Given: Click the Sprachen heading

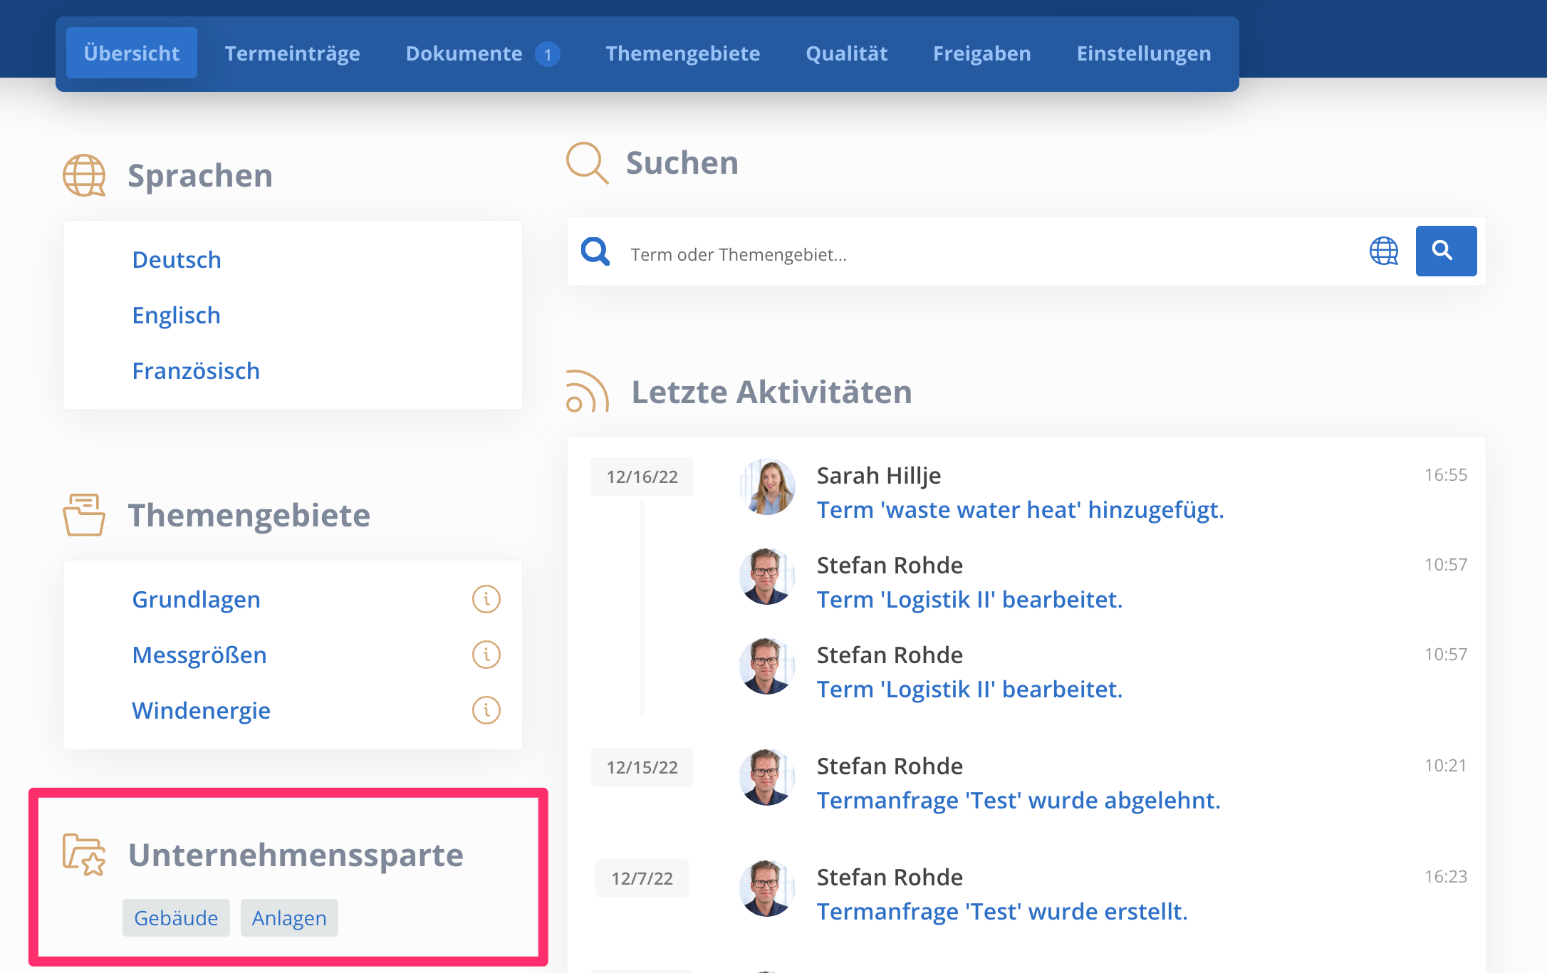Looking at the screenshot, I should [x=200, y=176].
